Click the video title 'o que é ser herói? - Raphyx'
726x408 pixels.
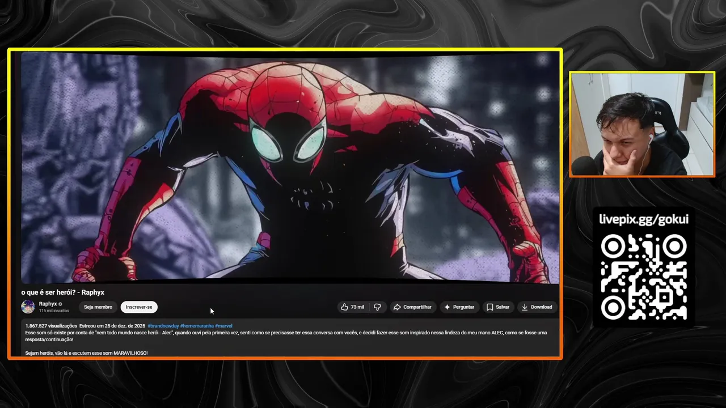tap(63, 292)
